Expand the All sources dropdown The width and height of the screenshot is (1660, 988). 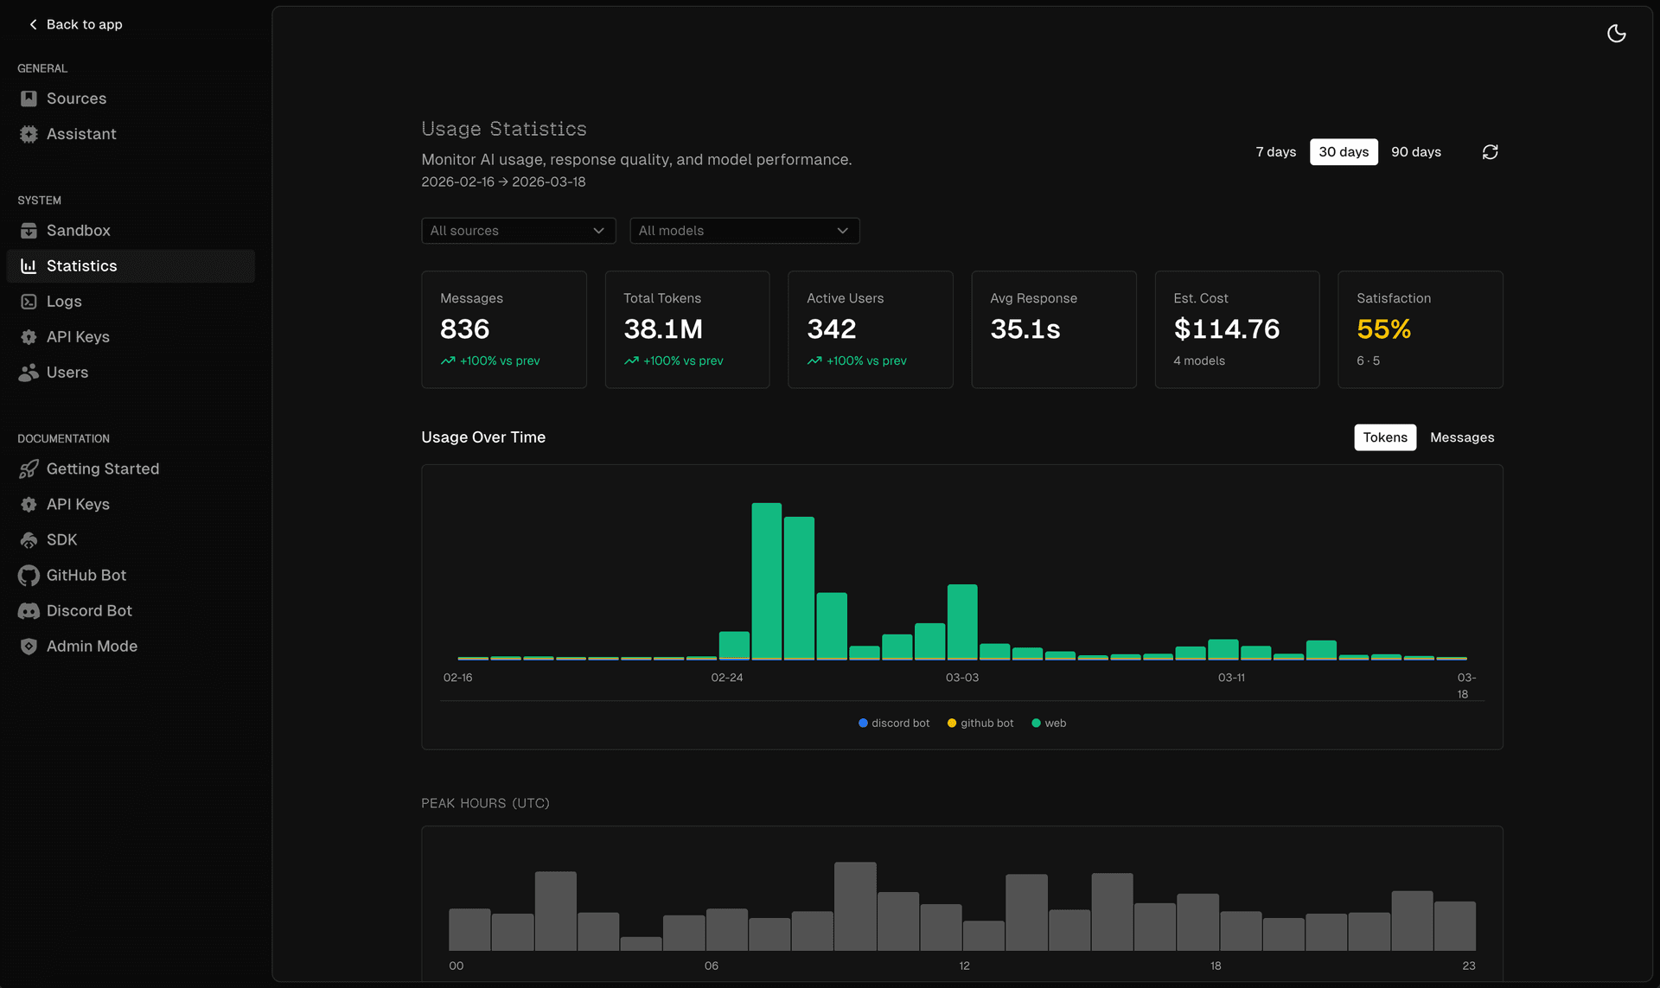(x=518, y=231)
